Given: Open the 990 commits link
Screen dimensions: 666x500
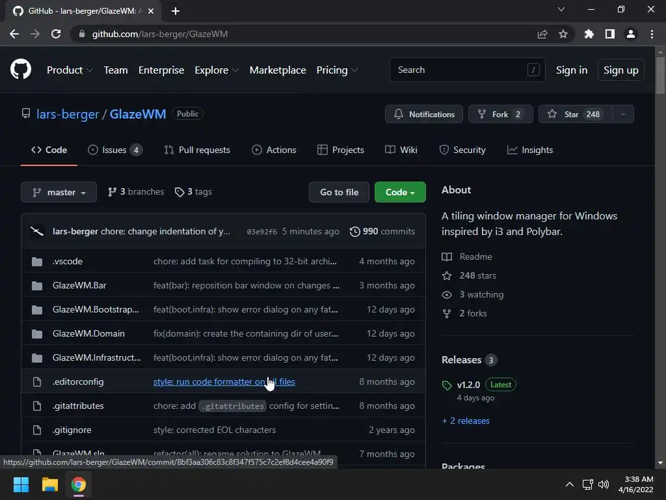Looking at the screenshot, I should (x=382, y=231).
